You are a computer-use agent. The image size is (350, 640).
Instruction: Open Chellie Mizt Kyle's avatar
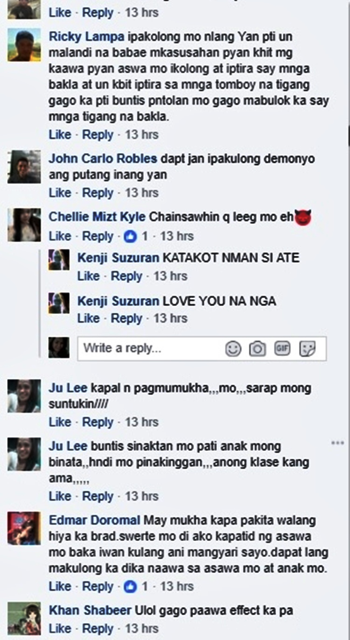(24, 225)
